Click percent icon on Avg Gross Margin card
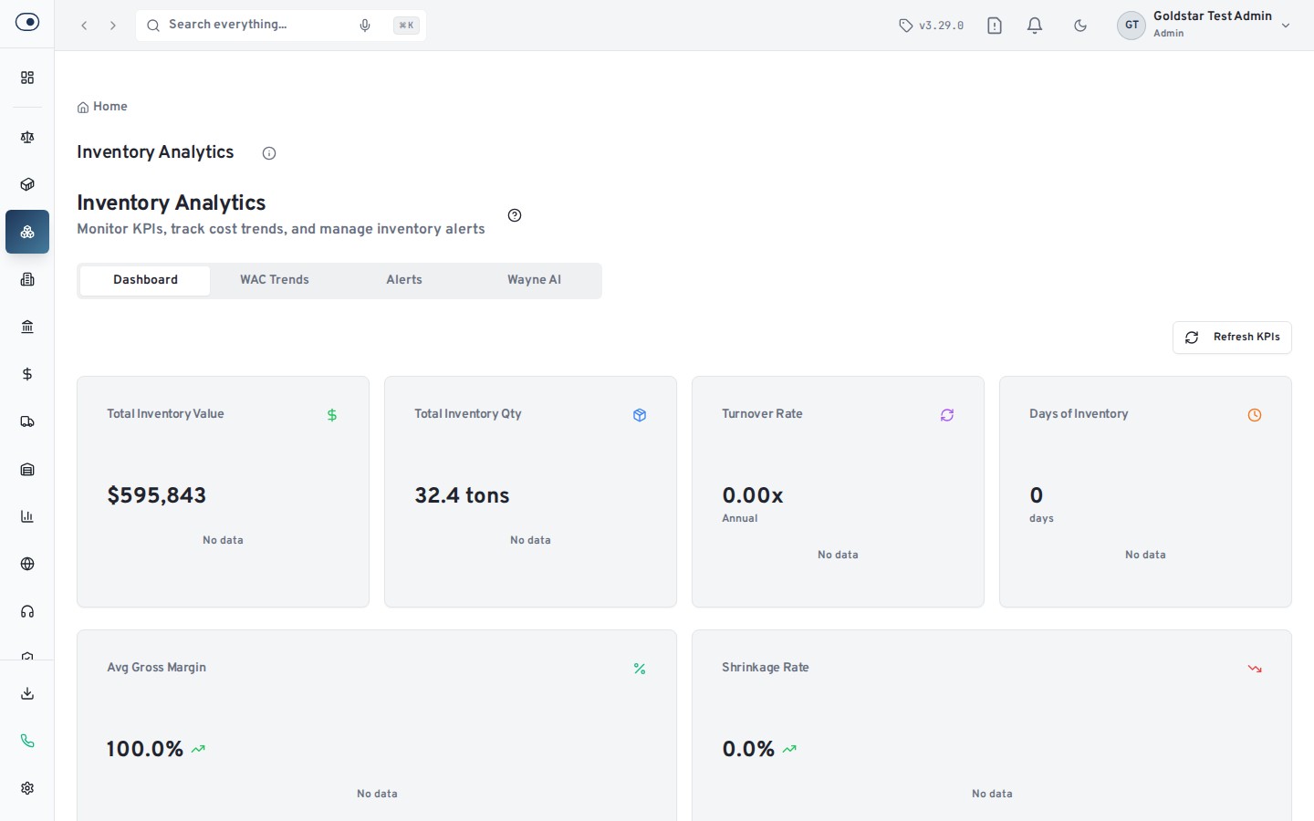The height and width of the screenshot is (821, 1314). pos(640,669)
